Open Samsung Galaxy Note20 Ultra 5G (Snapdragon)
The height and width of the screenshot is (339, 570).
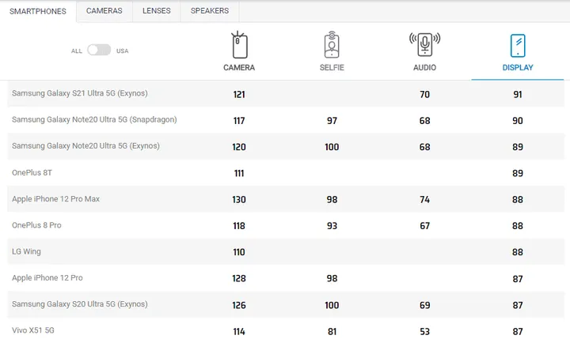[94, 119]
